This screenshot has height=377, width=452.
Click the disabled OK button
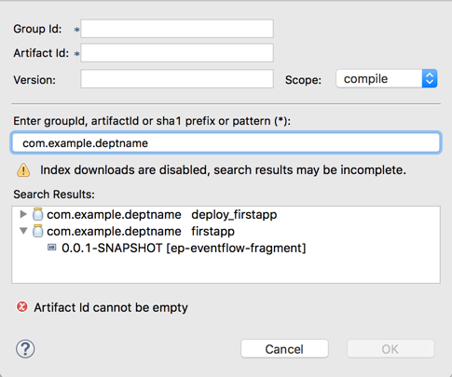pyautogui.click(x=390, y=349)
